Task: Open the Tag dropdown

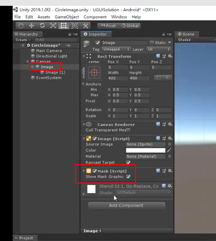Action: click(116, 49)
